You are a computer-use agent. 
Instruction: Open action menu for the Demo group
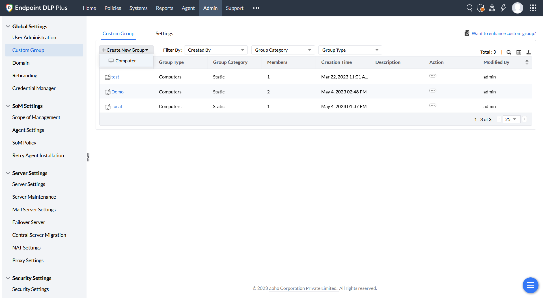point(433,91)
